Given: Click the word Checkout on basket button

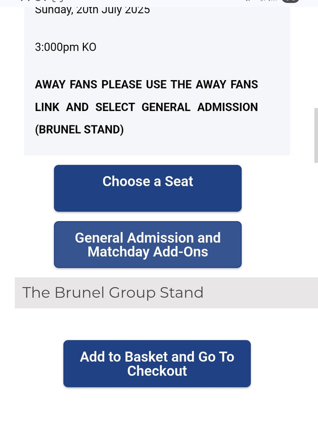Looking at the screenshot, I should tap(157, 371).
